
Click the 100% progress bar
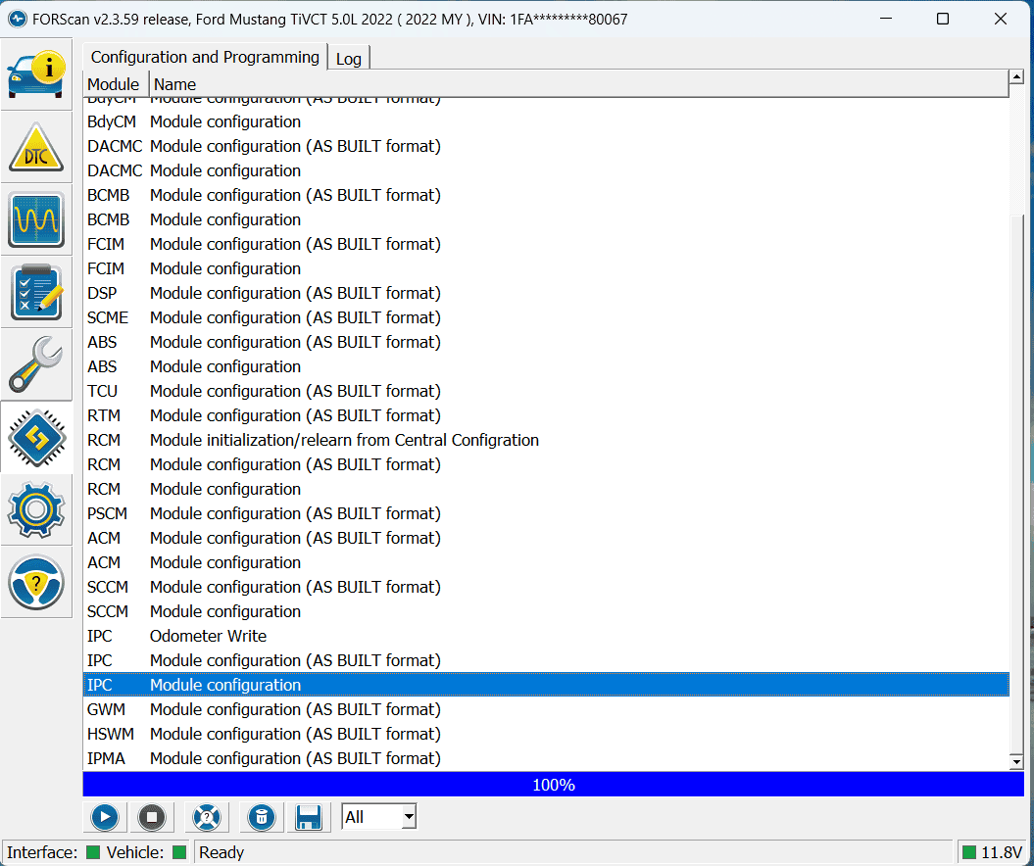pyautogui.click(x=554, y=785)
